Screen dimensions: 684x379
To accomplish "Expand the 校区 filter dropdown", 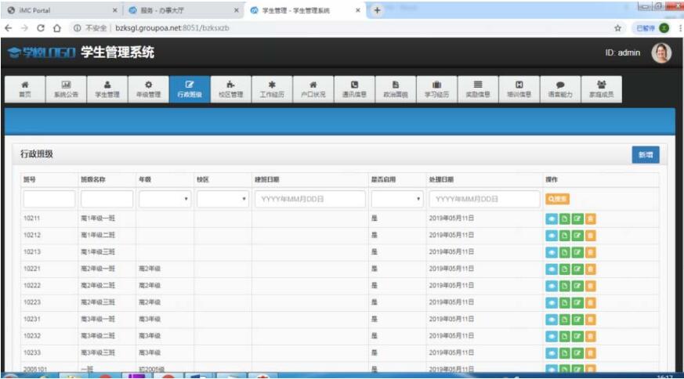I will pos(223,199).
